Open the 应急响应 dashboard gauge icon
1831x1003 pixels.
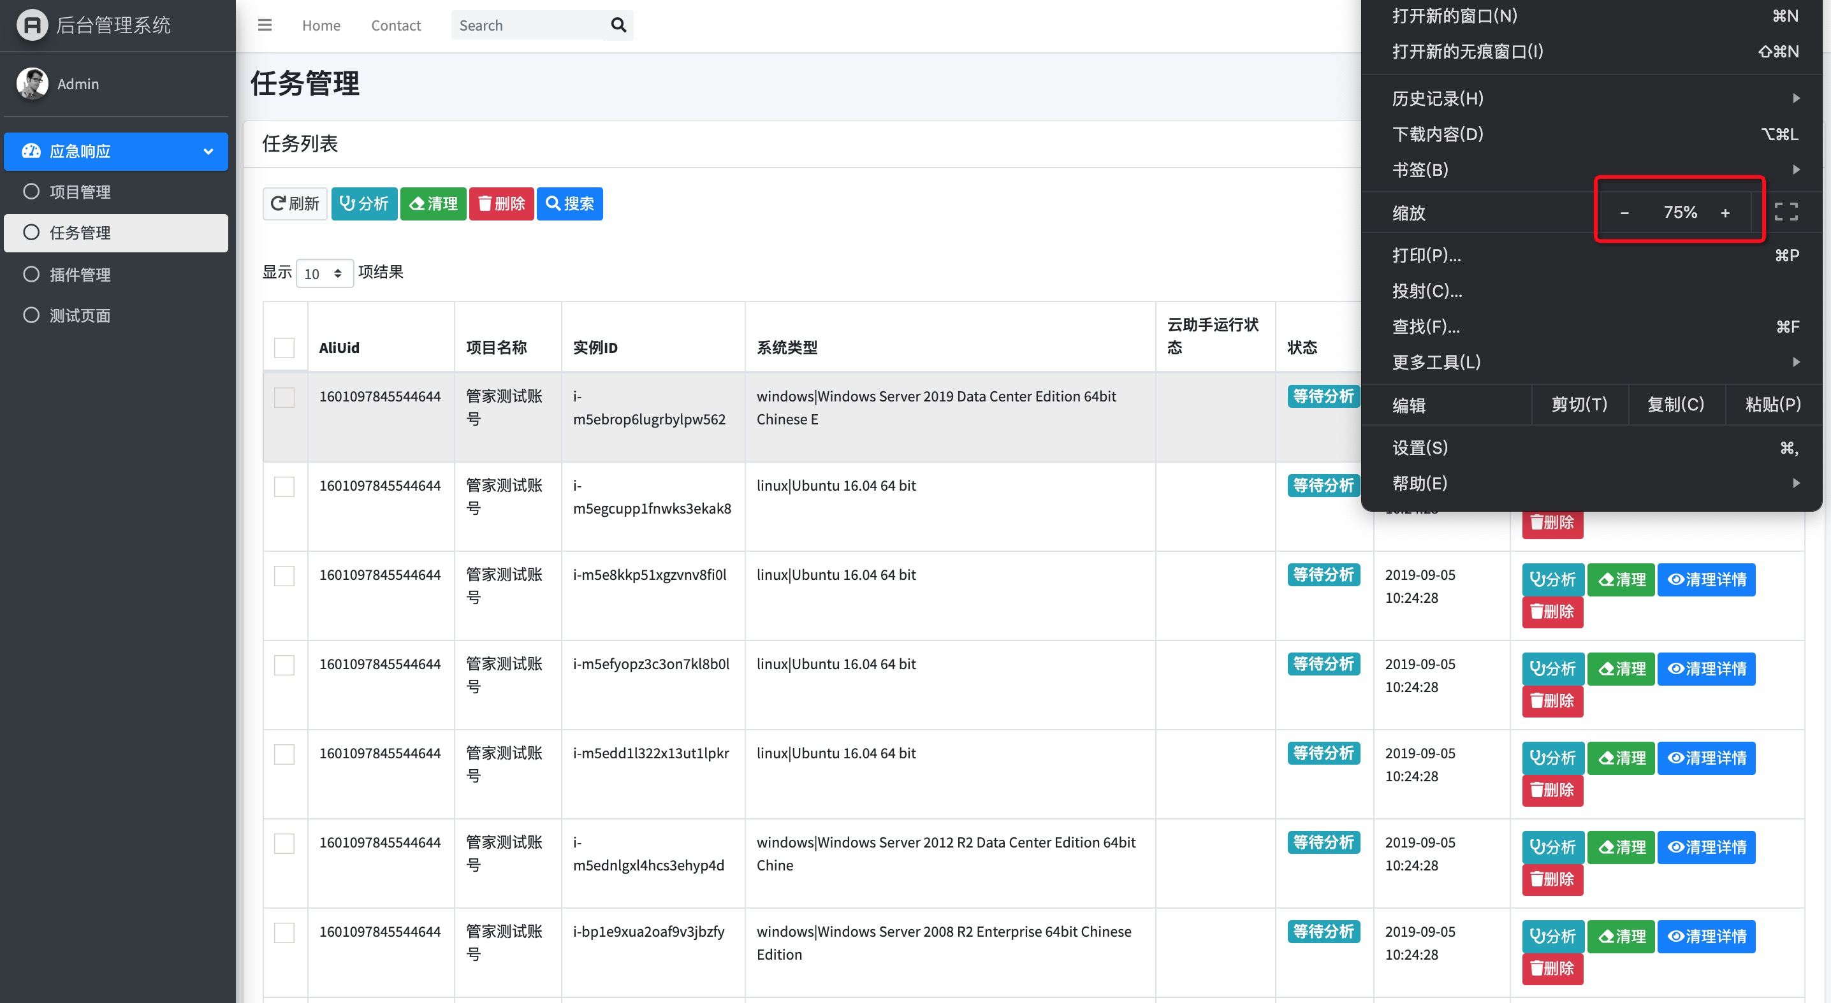pyautogui.click(x=31, y=151)
